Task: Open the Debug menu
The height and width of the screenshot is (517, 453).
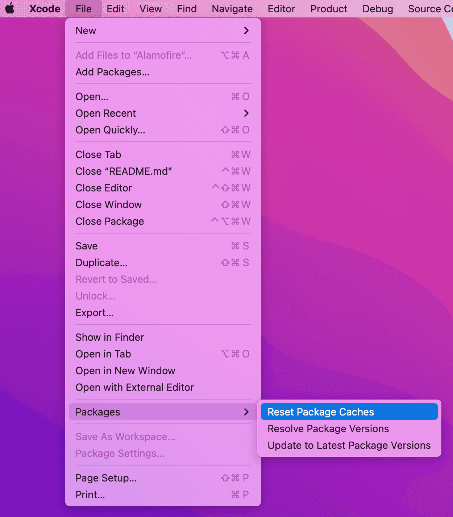Action: (377, 8)
